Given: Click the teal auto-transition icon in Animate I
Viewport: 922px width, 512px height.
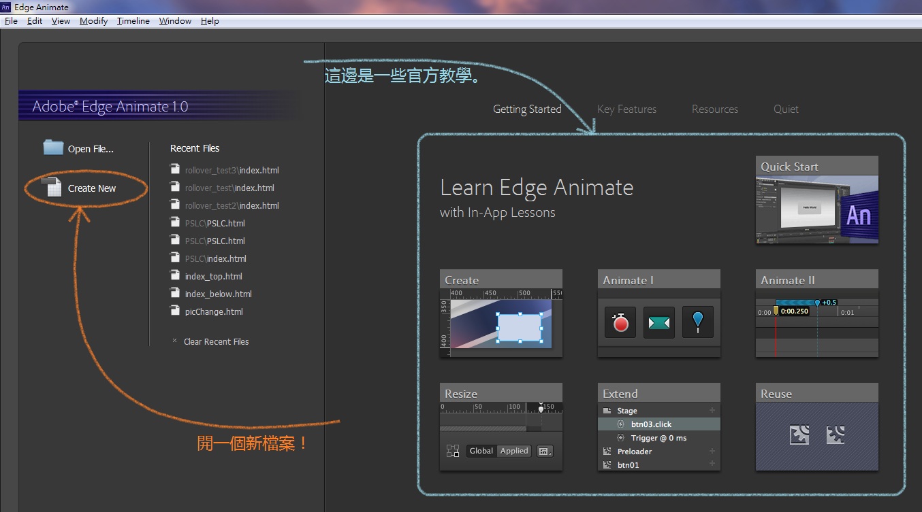Looking at the screenshot, I should [658, 322].
